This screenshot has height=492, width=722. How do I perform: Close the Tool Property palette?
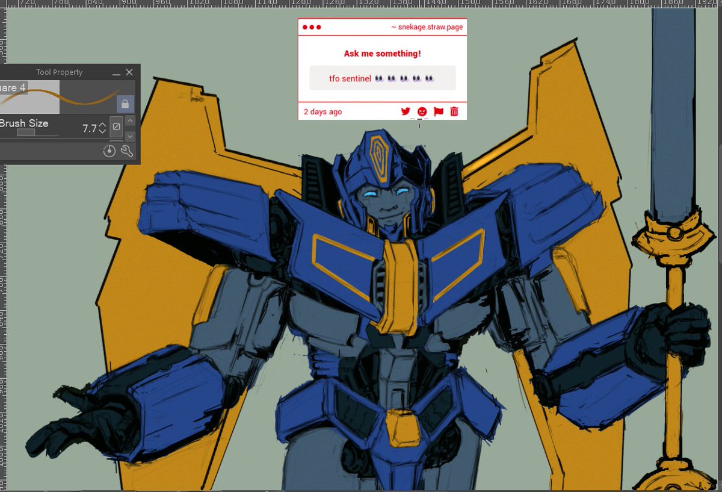tap(129, 72)
